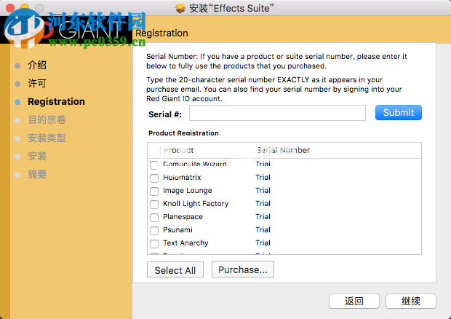The width and height of the screenshot is (451, 319).
Task: Select the 许可 step in sidebar
Action: (x=37, y=84)
